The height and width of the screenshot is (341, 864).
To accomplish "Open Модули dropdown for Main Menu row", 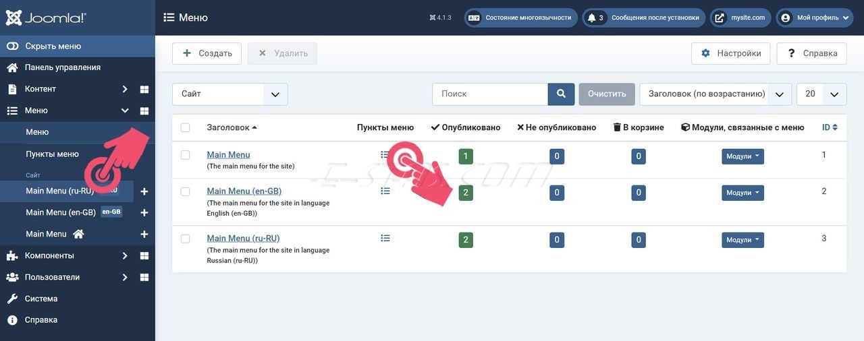I will 742,156.
